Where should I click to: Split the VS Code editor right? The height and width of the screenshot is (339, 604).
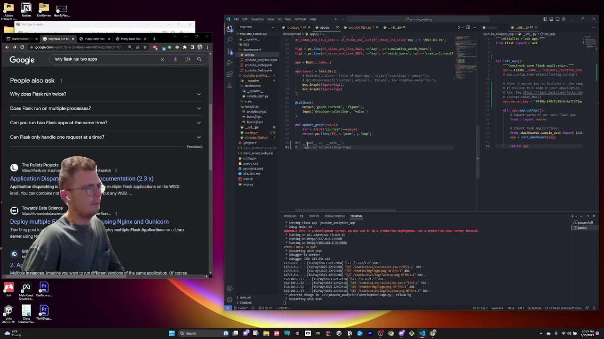[x=468, y=27]
